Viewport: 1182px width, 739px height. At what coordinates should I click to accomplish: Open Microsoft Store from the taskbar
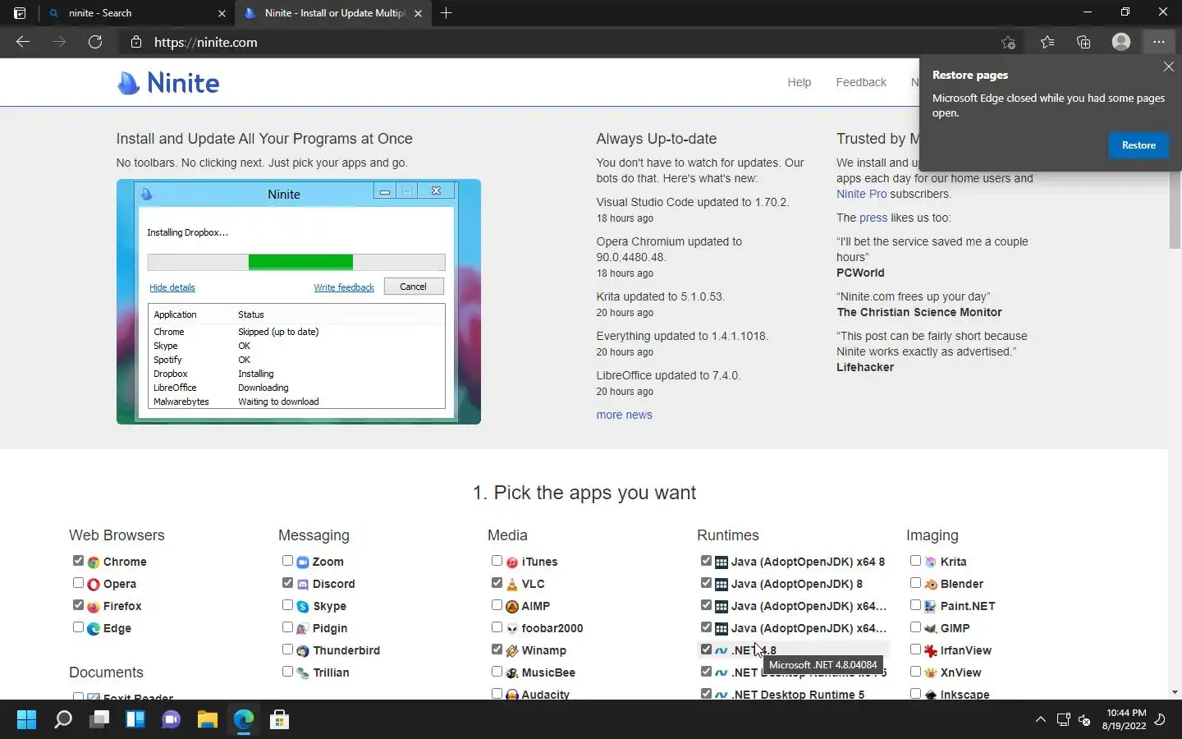(x=279, y=720)
